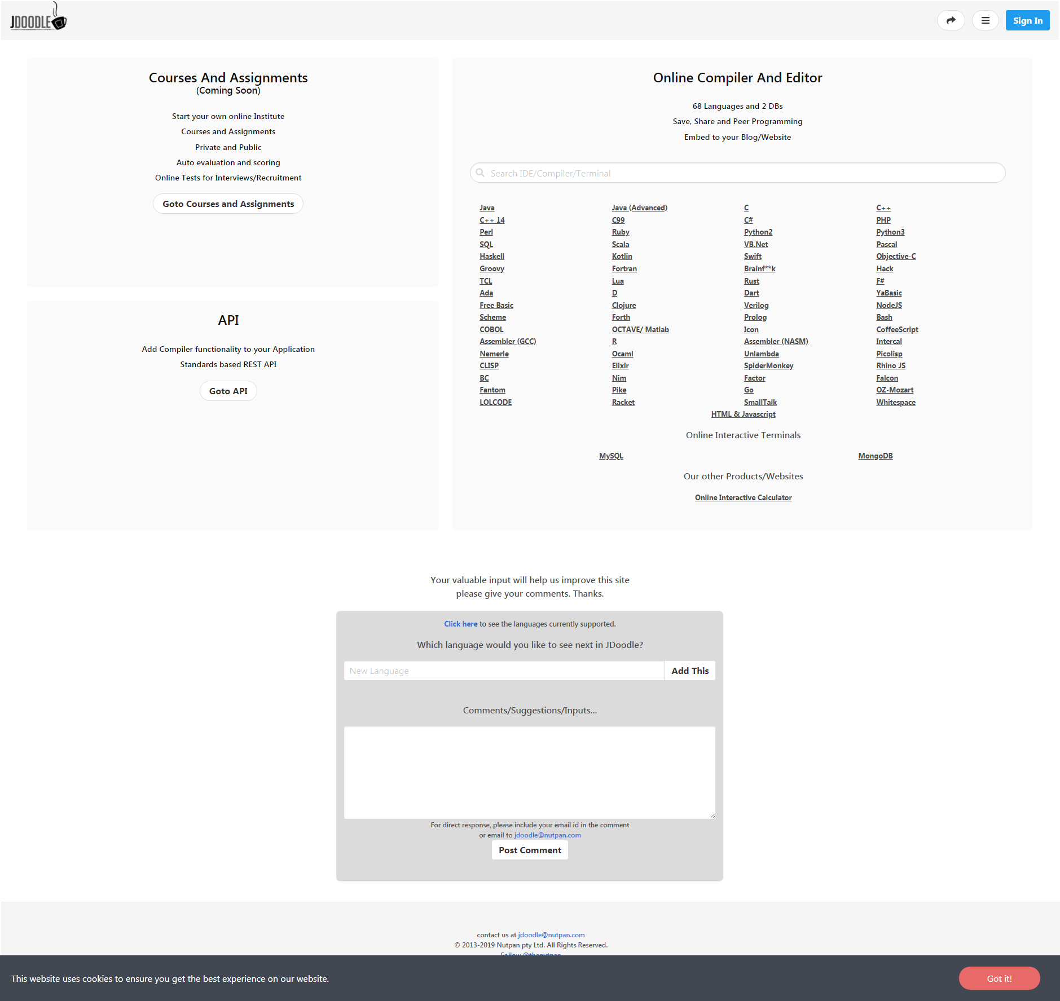1060x1001 pixels.
Task: Choose the C99 link
Action: 618,221
